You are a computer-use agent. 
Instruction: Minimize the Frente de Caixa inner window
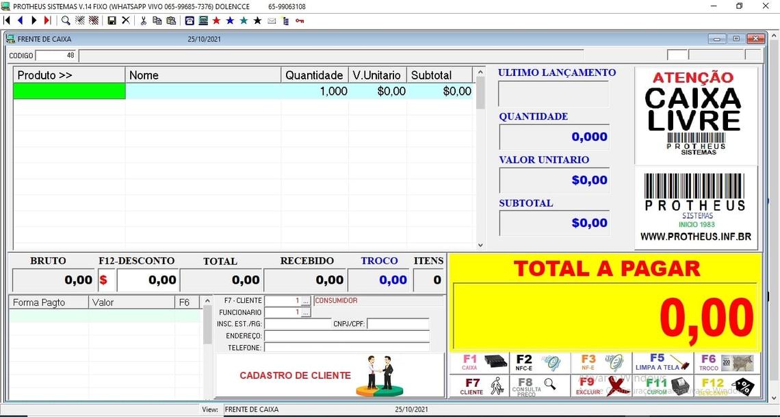coord(717,39)
